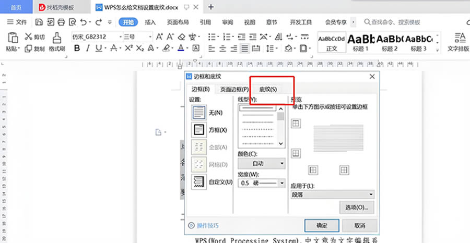Insert a numbered list
This screenshot has width=470, height=243.
(x=227, y=37)
